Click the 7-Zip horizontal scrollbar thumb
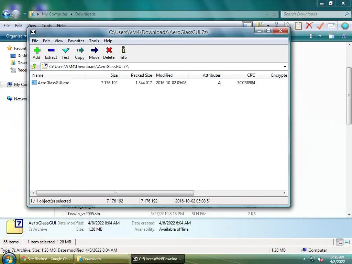This screenshot has height=264, width=352. coord(115,193)
